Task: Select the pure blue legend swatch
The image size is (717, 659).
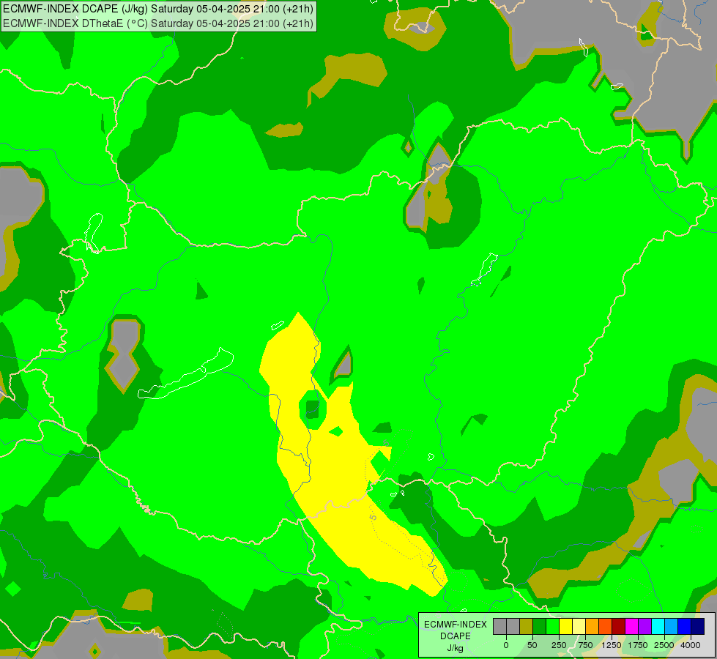Action: [685, 626]
